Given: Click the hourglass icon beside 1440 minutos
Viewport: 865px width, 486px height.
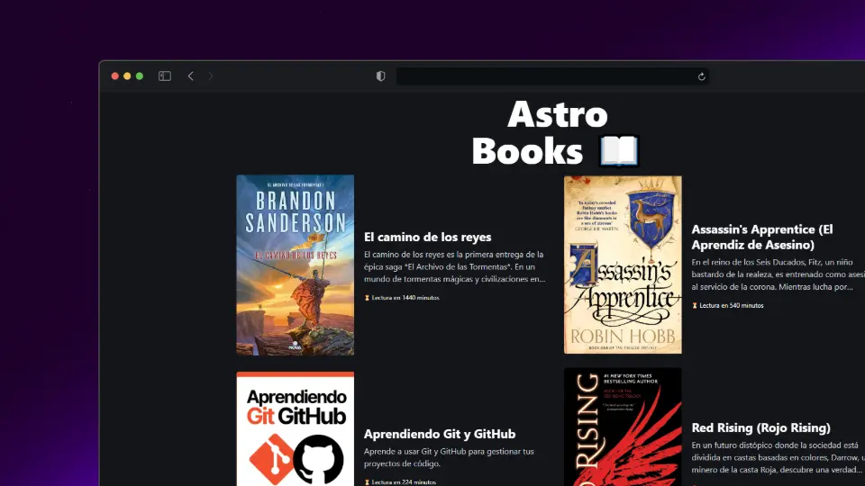Looking at the screenshot, I should point(367,298).
